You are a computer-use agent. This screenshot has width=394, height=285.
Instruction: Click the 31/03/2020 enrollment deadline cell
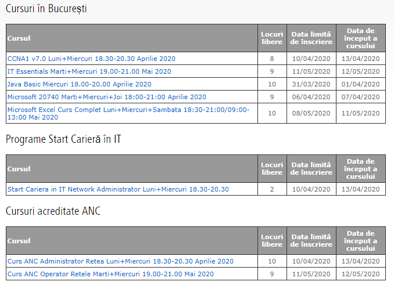tap(311, 84)
